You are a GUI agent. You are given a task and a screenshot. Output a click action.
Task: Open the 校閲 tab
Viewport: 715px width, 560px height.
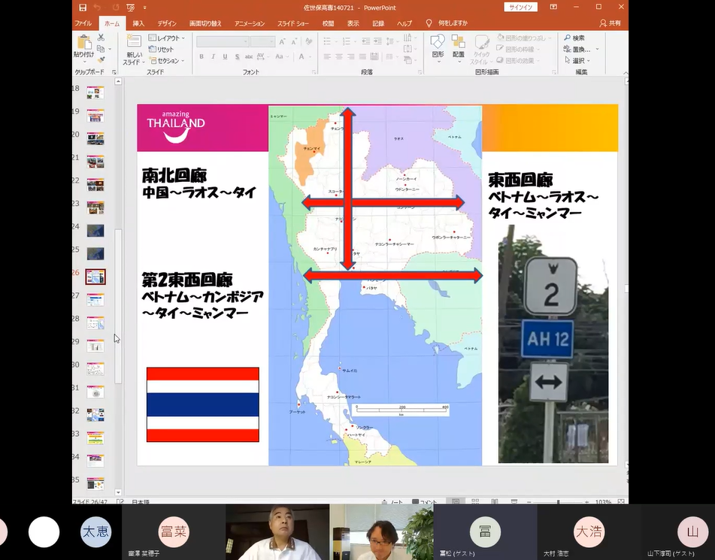tap(328, 23)
